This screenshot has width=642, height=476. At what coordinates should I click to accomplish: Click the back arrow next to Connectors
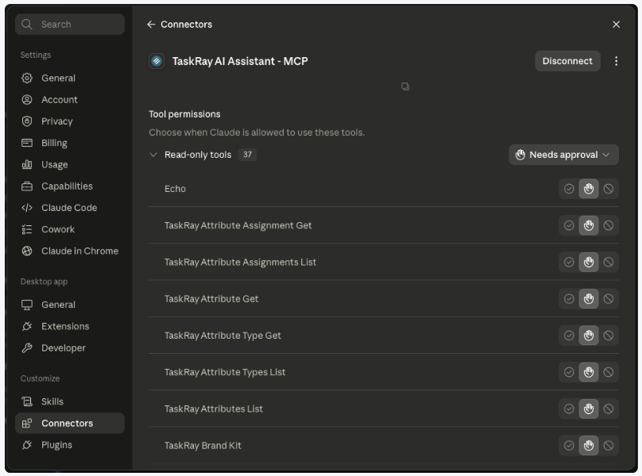[x=151, y=25]
